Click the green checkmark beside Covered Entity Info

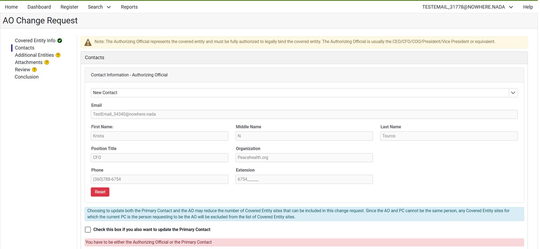60,41
